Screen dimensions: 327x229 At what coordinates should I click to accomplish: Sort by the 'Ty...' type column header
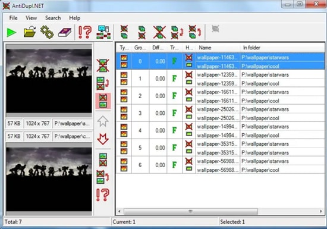pyautogui.click(x=124, y=48)
